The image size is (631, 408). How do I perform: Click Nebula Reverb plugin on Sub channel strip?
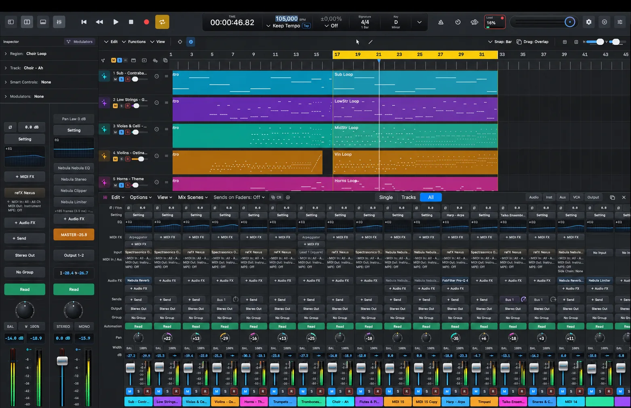[138, 280]
